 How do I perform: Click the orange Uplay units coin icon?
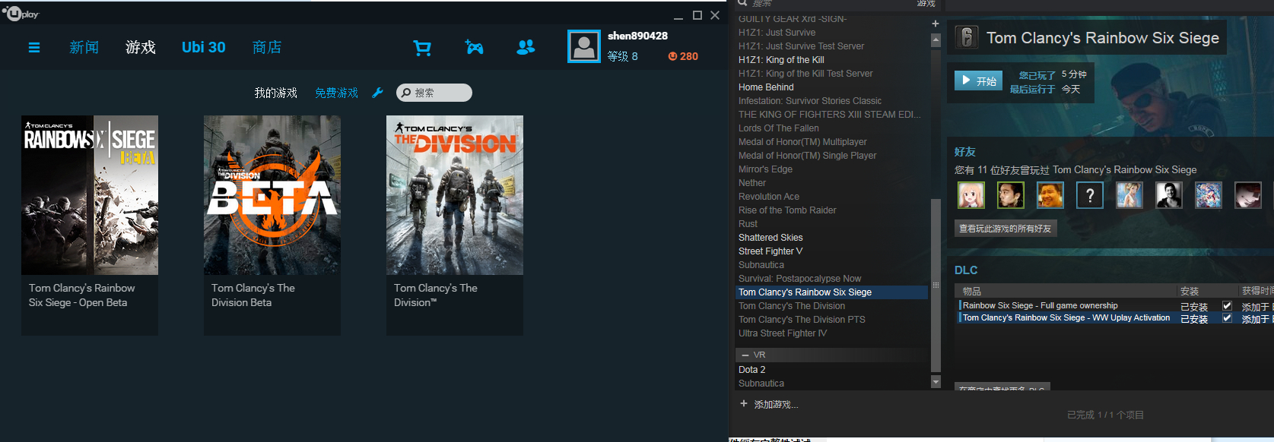point(672,56)
